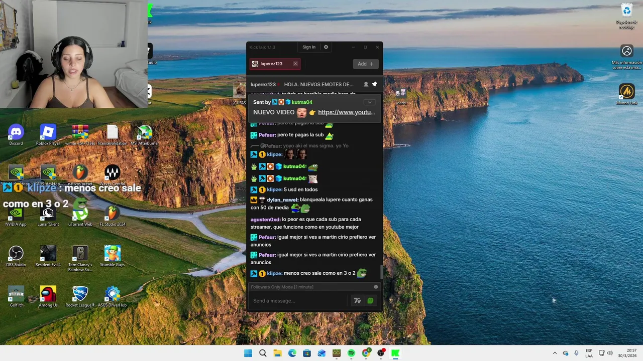Open the Kick emote picker icon

coord(370,301)
